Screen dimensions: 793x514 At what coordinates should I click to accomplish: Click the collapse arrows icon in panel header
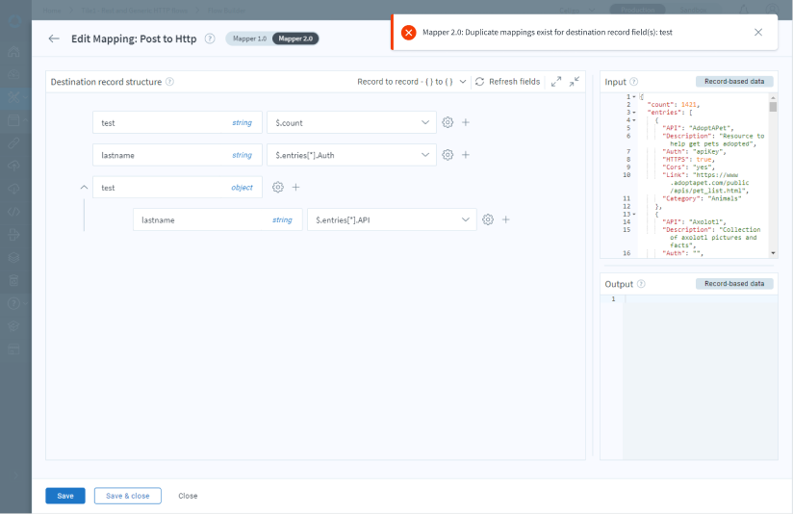click(x=575, y=82)
